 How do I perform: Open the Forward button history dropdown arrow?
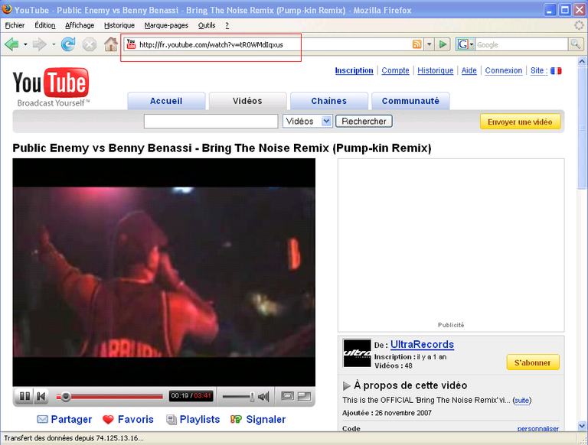(x=54, y=44)
